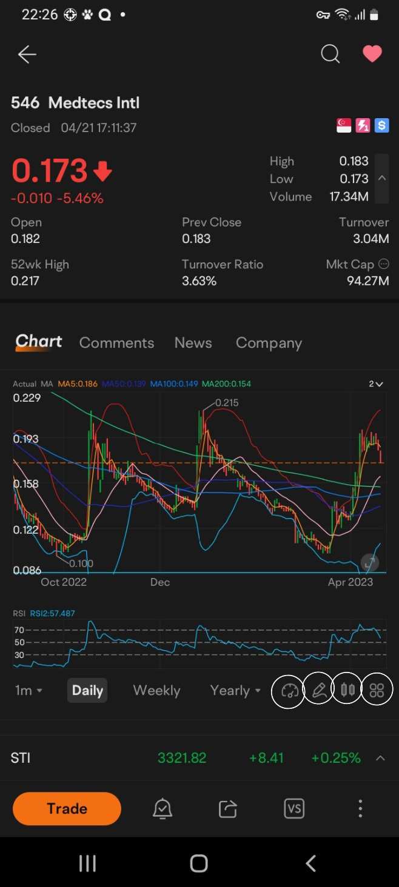The width and height of the screenshot is (399, 887).
Task: Share the stock via share icon
Action: point(228,809)
